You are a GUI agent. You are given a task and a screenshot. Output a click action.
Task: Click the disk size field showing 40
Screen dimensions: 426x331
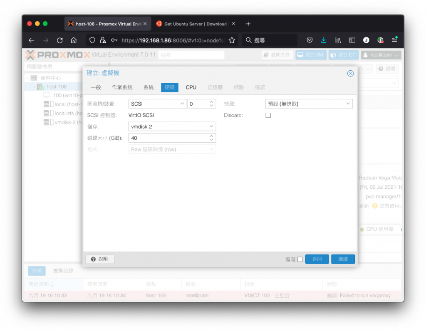point(168,138)
